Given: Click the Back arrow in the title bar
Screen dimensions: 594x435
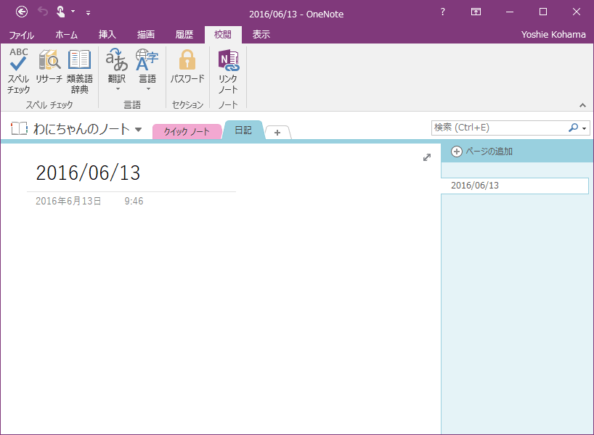Looking at the screenshot, I should coord(22,12).
